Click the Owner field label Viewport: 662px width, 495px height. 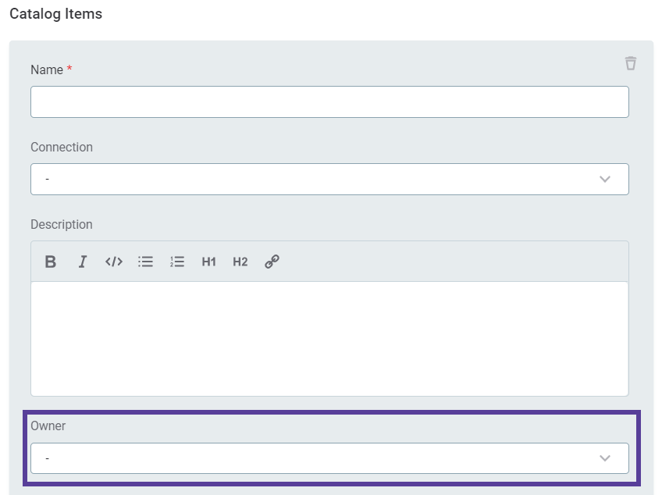(48, 426)
